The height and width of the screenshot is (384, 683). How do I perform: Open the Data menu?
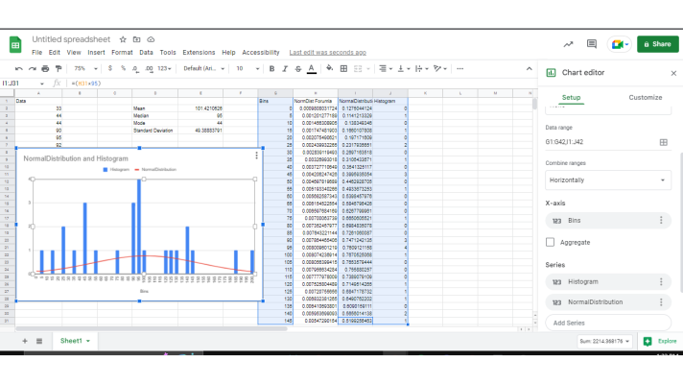pos(146,52)
